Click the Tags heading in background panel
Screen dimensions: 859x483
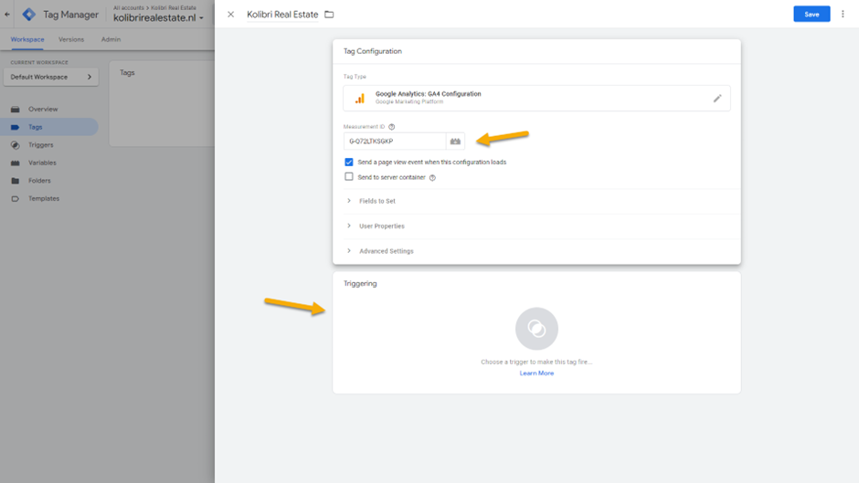(x=127, y=73)
